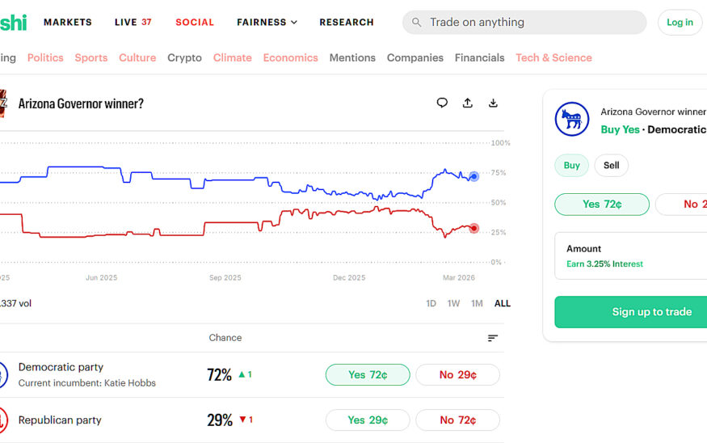
Task: Open the Crypto category tab
Action: coord(184,58)
